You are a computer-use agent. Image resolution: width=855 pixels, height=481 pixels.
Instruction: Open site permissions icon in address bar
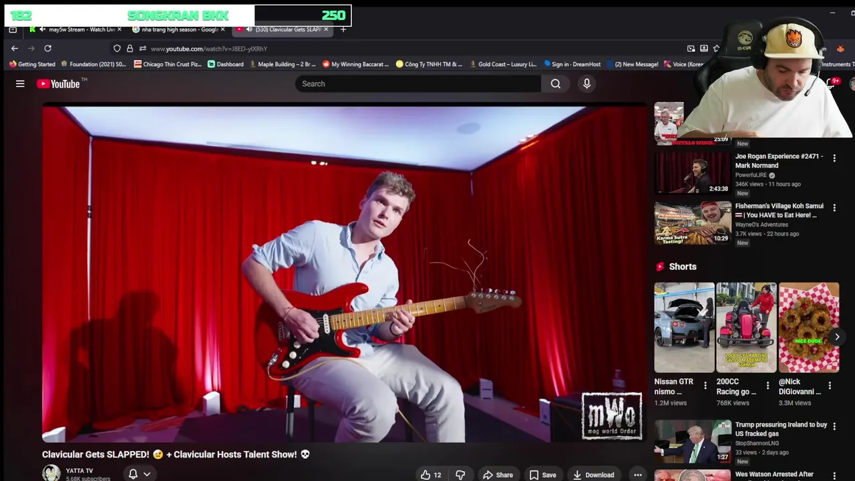click(x=142, y=48)
